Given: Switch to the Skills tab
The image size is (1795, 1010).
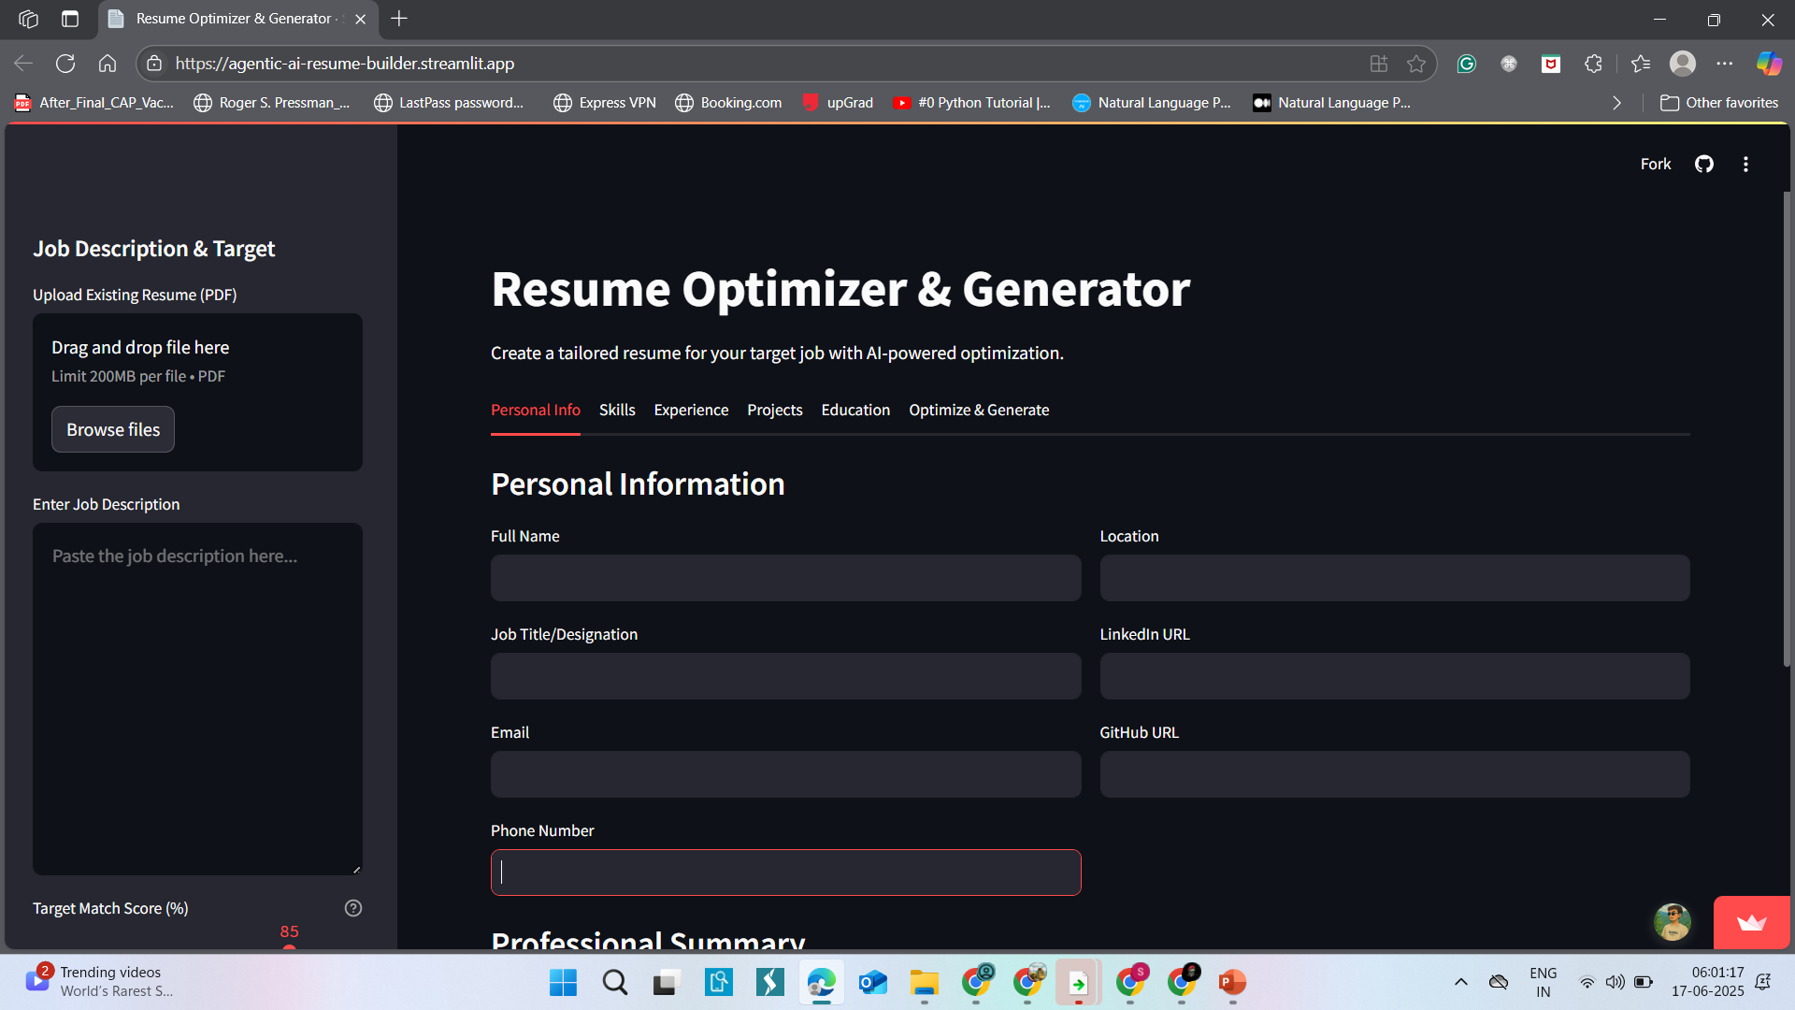Looking at the screenshot, I should 617,410.
